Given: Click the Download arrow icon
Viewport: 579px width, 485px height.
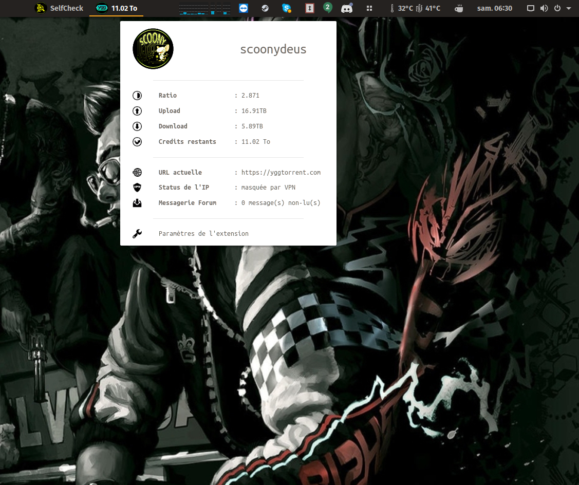Looking at the screenshot, I should click(137, 126).
